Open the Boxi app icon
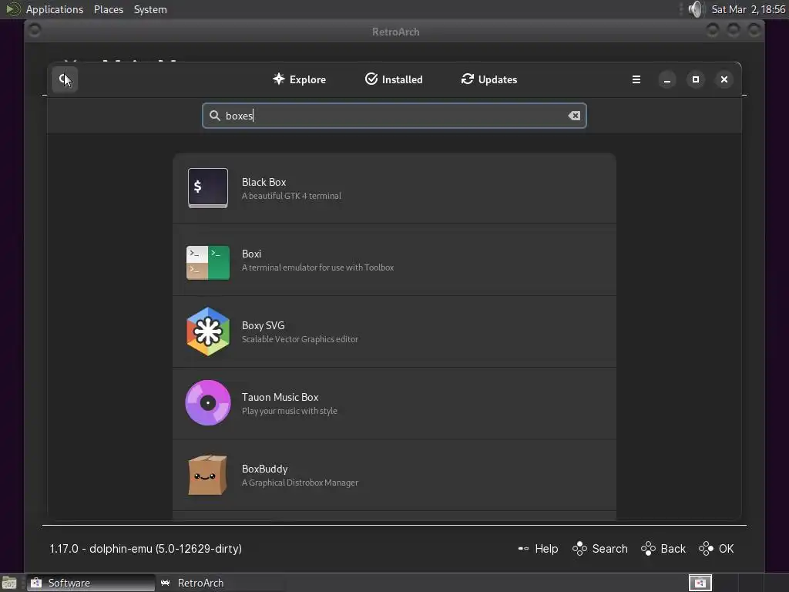This screenshot has height=592, width=789. point(208,262)
